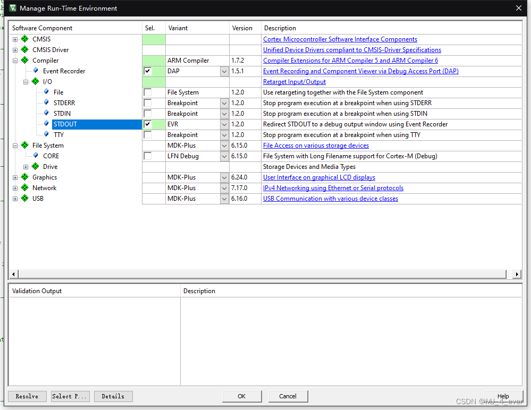
Task: Open the USB MDK-Plus variant dropdown
Action: click(x=224, y=199)
